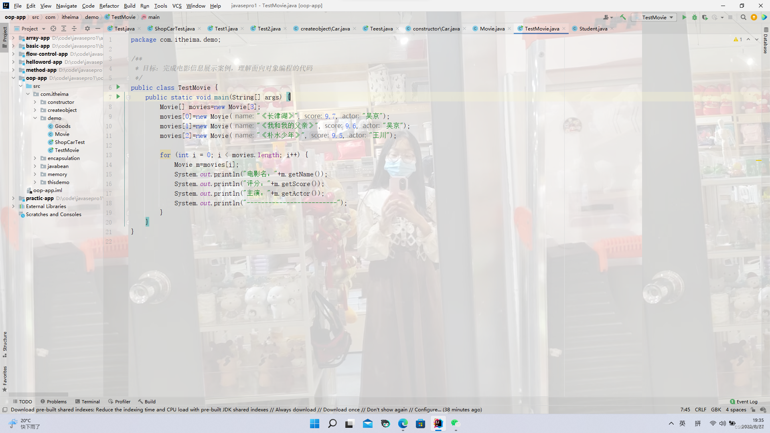Collapse all in the Project panel
Viewport: 770px width, 433px height.
[74, 28]
